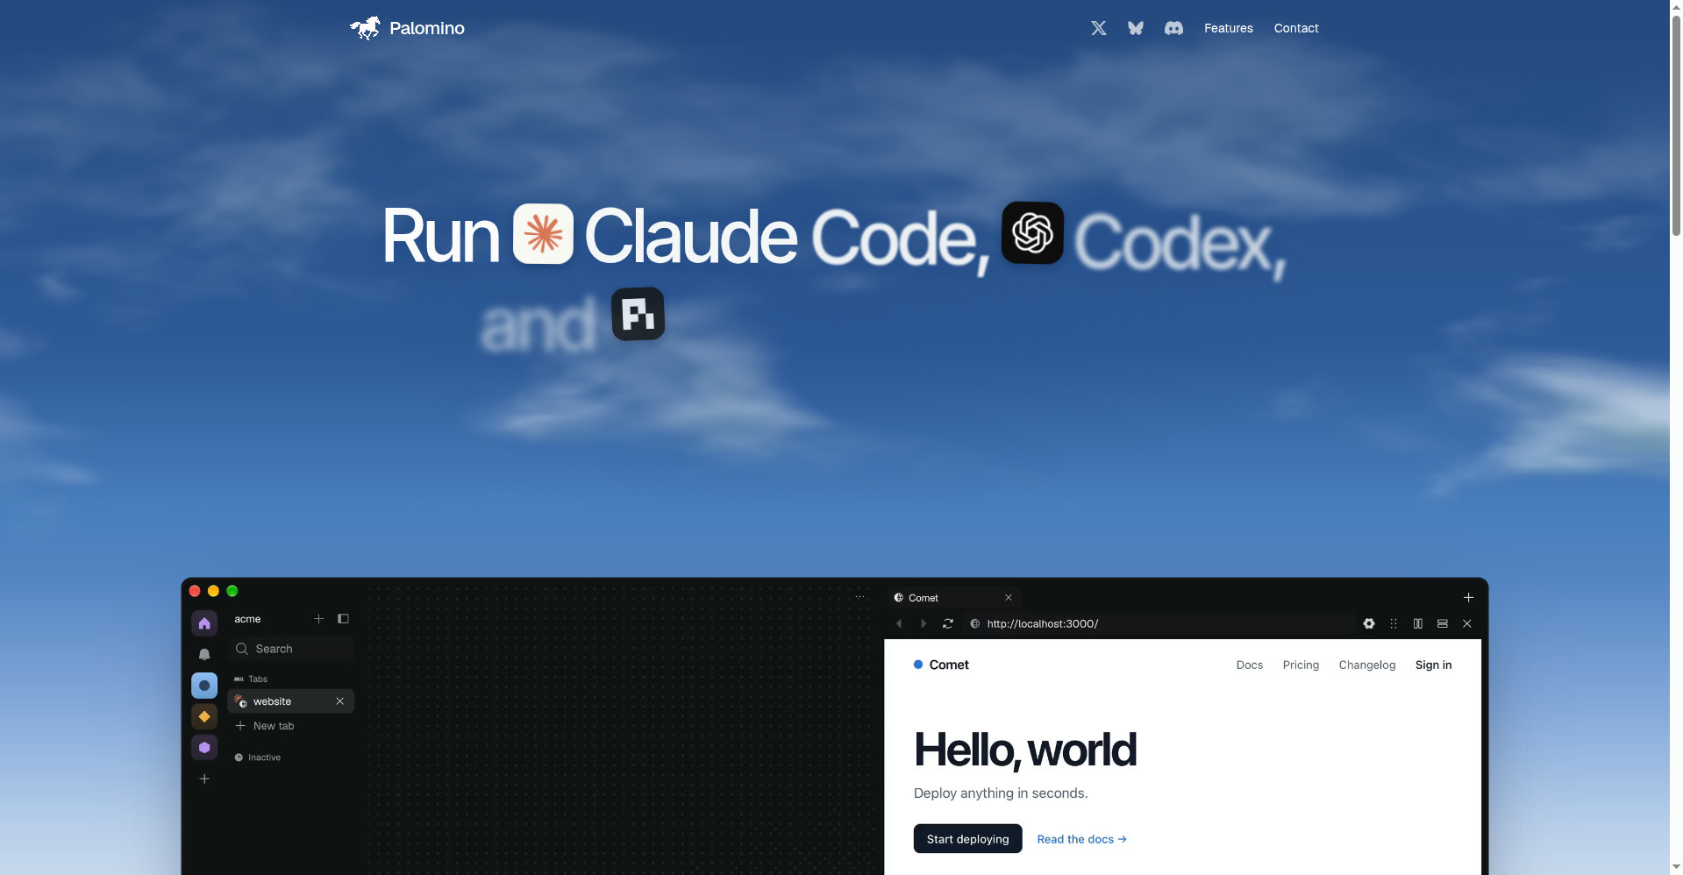
Task: Open the X (Twitter) social link
Action: (x=1098, y=28)
